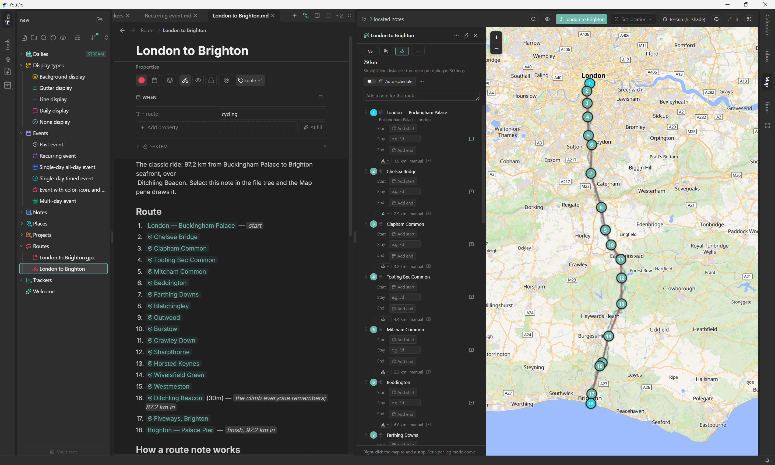This screenshot has height=465, width=775.
Task: Open the settings gear in left rail
Action: click(8, 59)
